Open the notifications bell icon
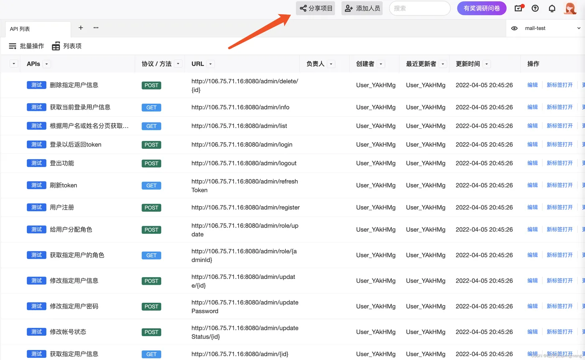 pos(552,8)
